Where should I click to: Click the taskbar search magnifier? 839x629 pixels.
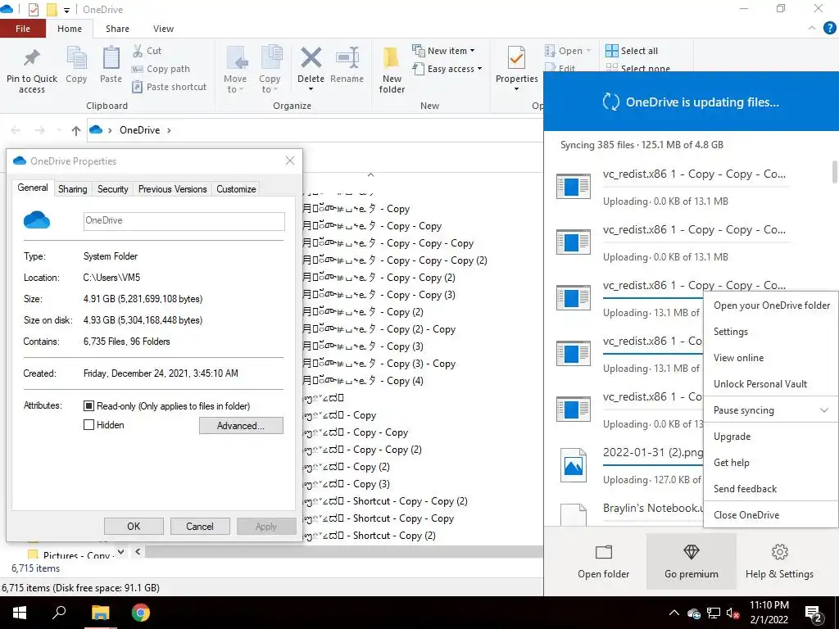coord(59,613)
